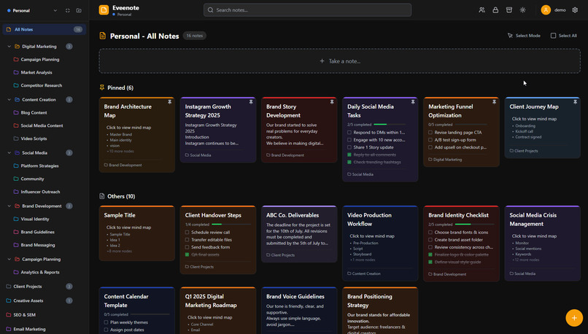The width and height of the screenshot is (588, 334).
Task: Click the new folder icon in sidebar header
Action: [x=79, y=10]
